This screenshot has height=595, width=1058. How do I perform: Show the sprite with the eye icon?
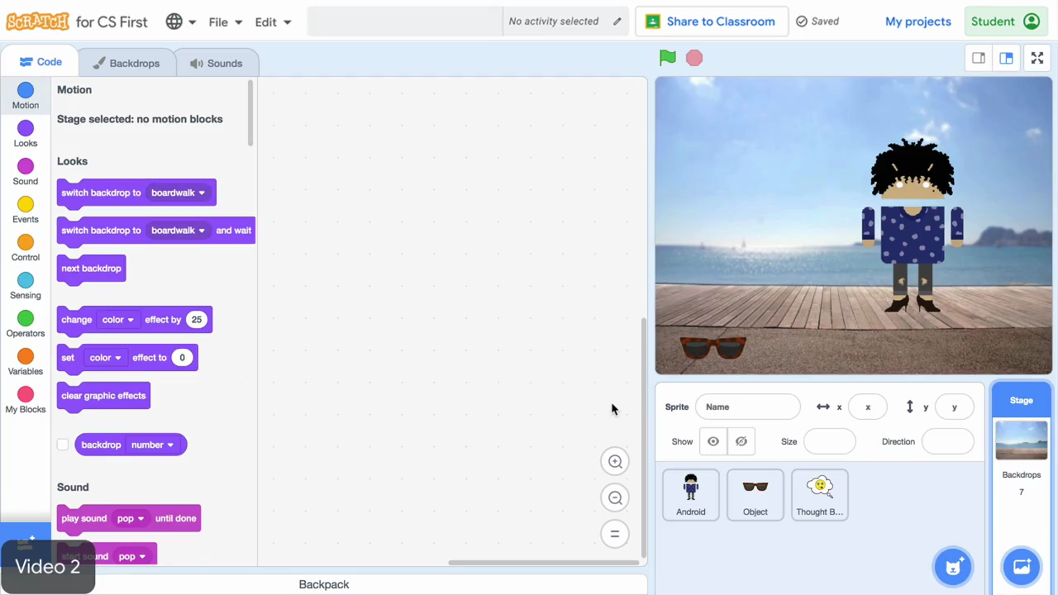[x=713, y=441]
